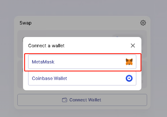167x117 pixels.
Task: Click empty area of MetaMask row
Action: point(89,62)
